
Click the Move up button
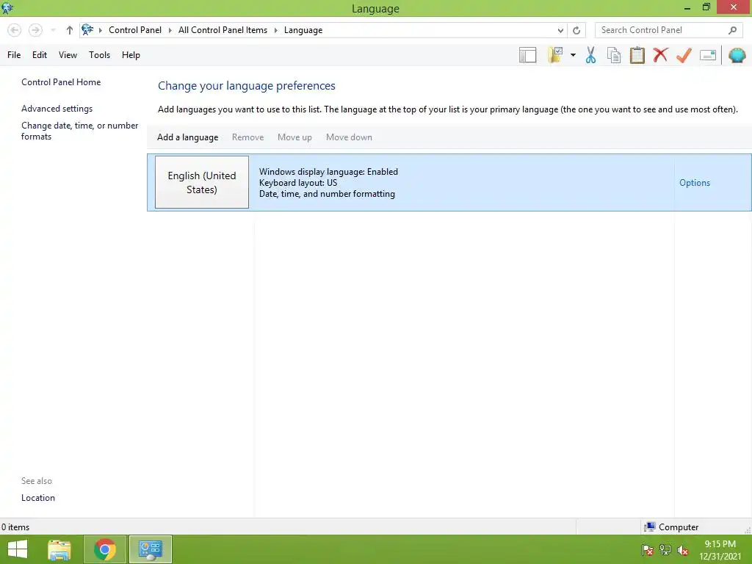(x=294, y=137)
